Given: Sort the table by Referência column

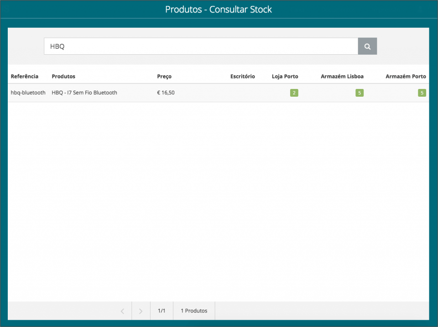Looking at the screenshot, I should click(x=25, y=76).
